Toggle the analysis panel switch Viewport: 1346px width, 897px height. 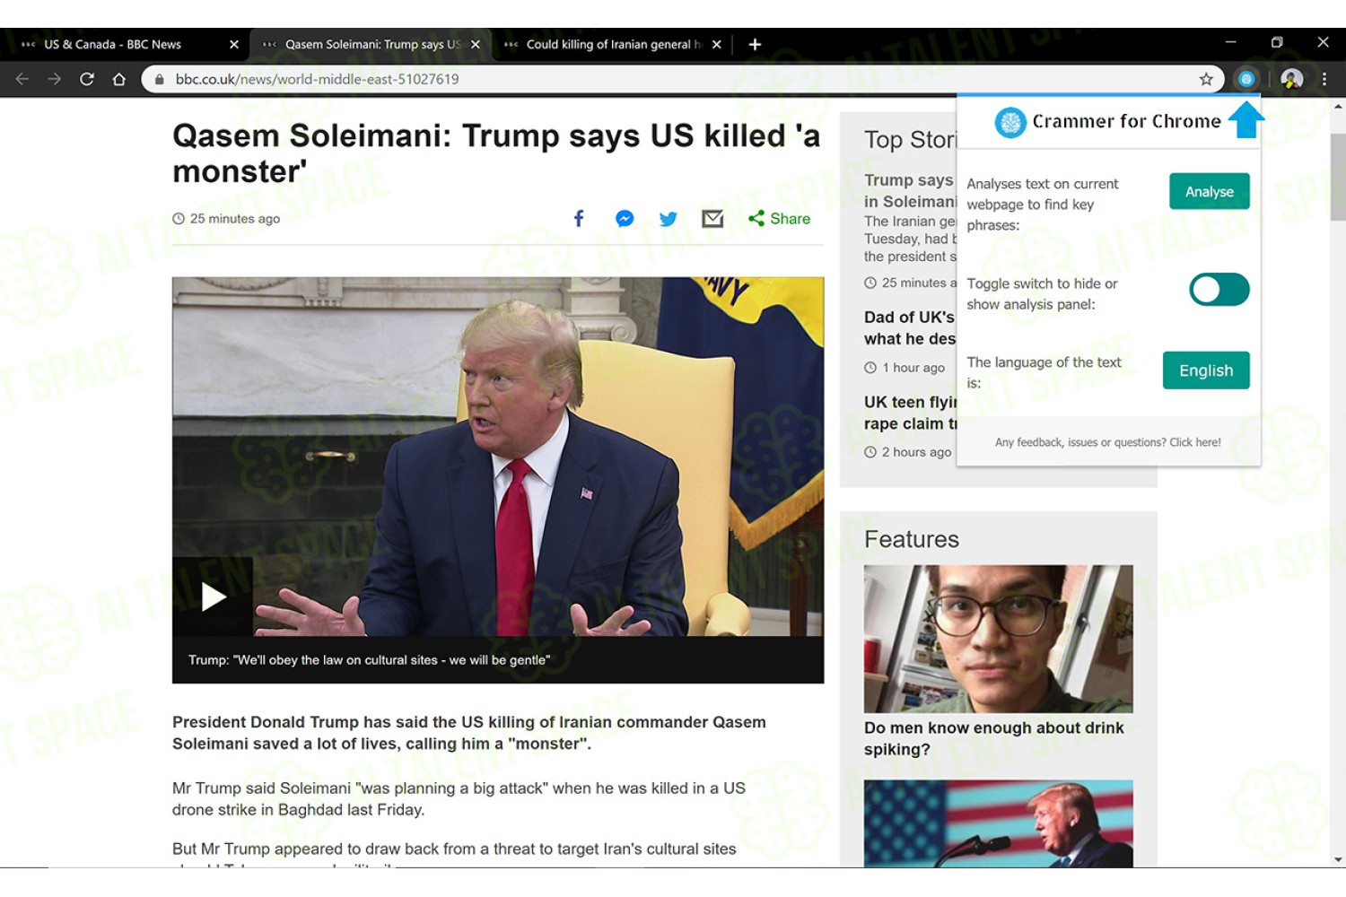point(1219,290)
